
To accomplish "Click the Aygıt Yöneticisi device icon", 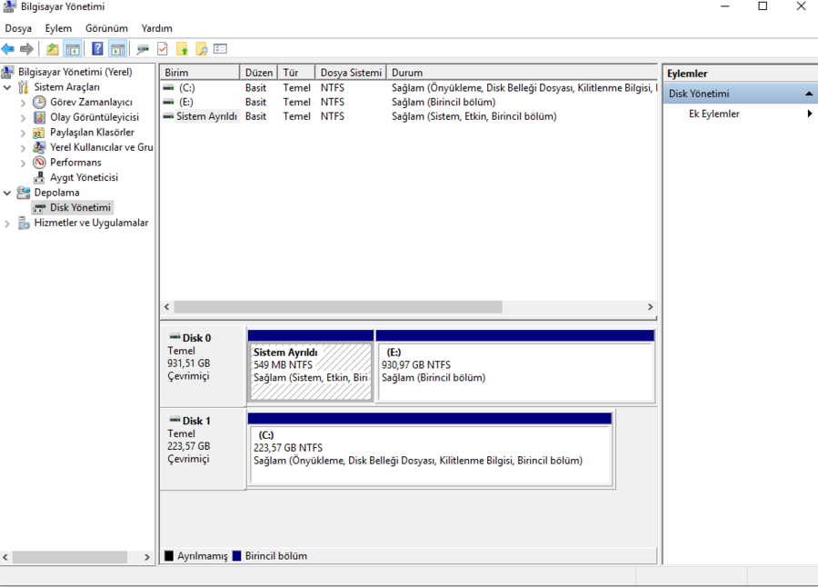I will point(39,177).
